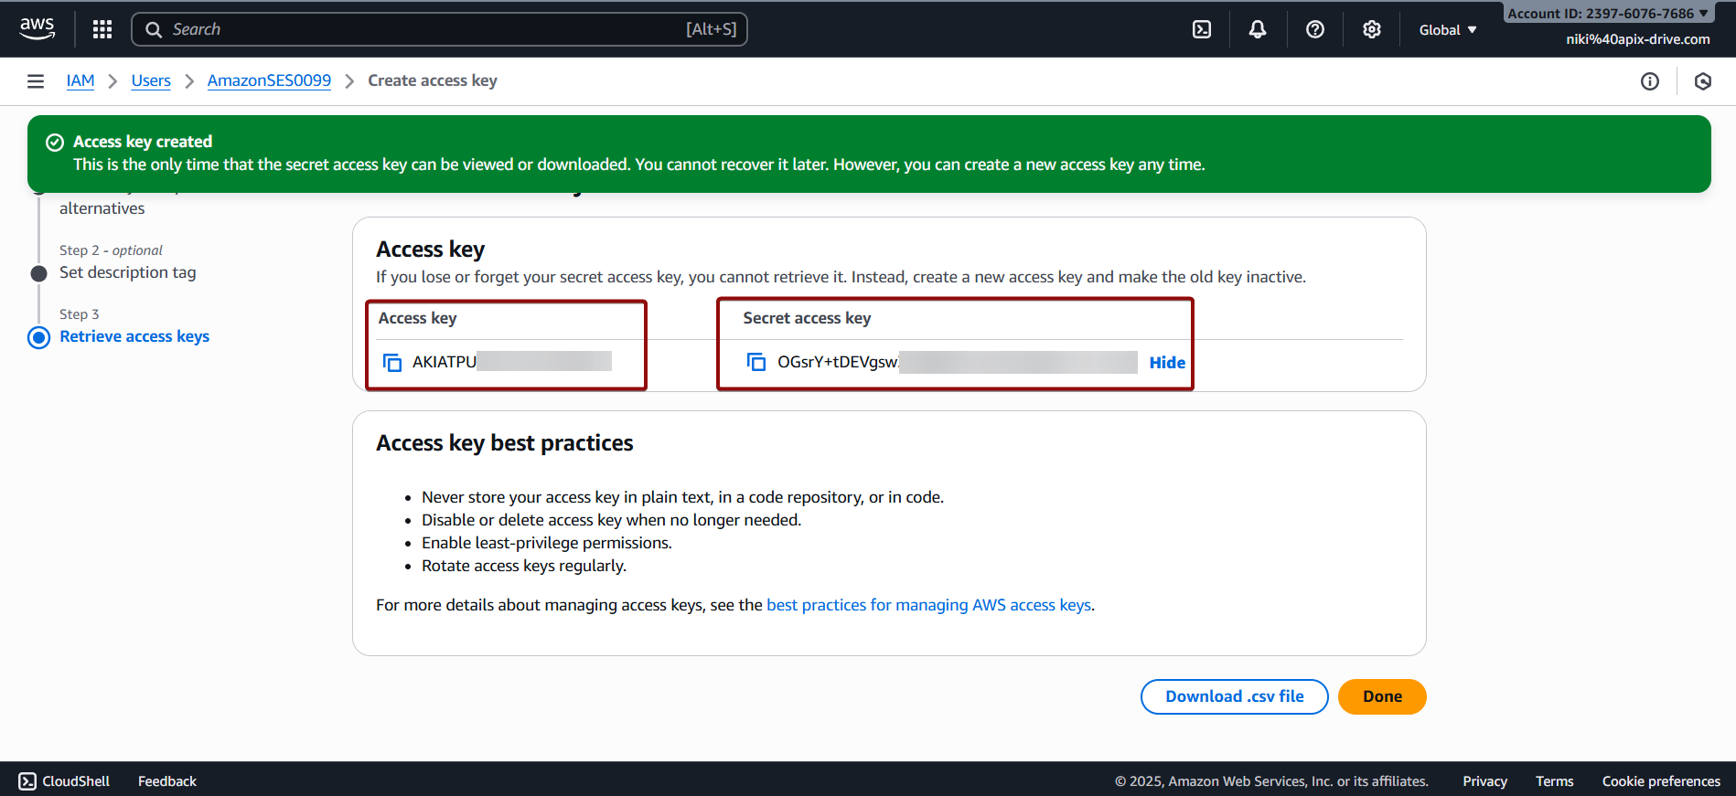The width and height of the screenshot is (1736, 796).
Task: Expand the Global region dropdown
Action: (1447, 30)
